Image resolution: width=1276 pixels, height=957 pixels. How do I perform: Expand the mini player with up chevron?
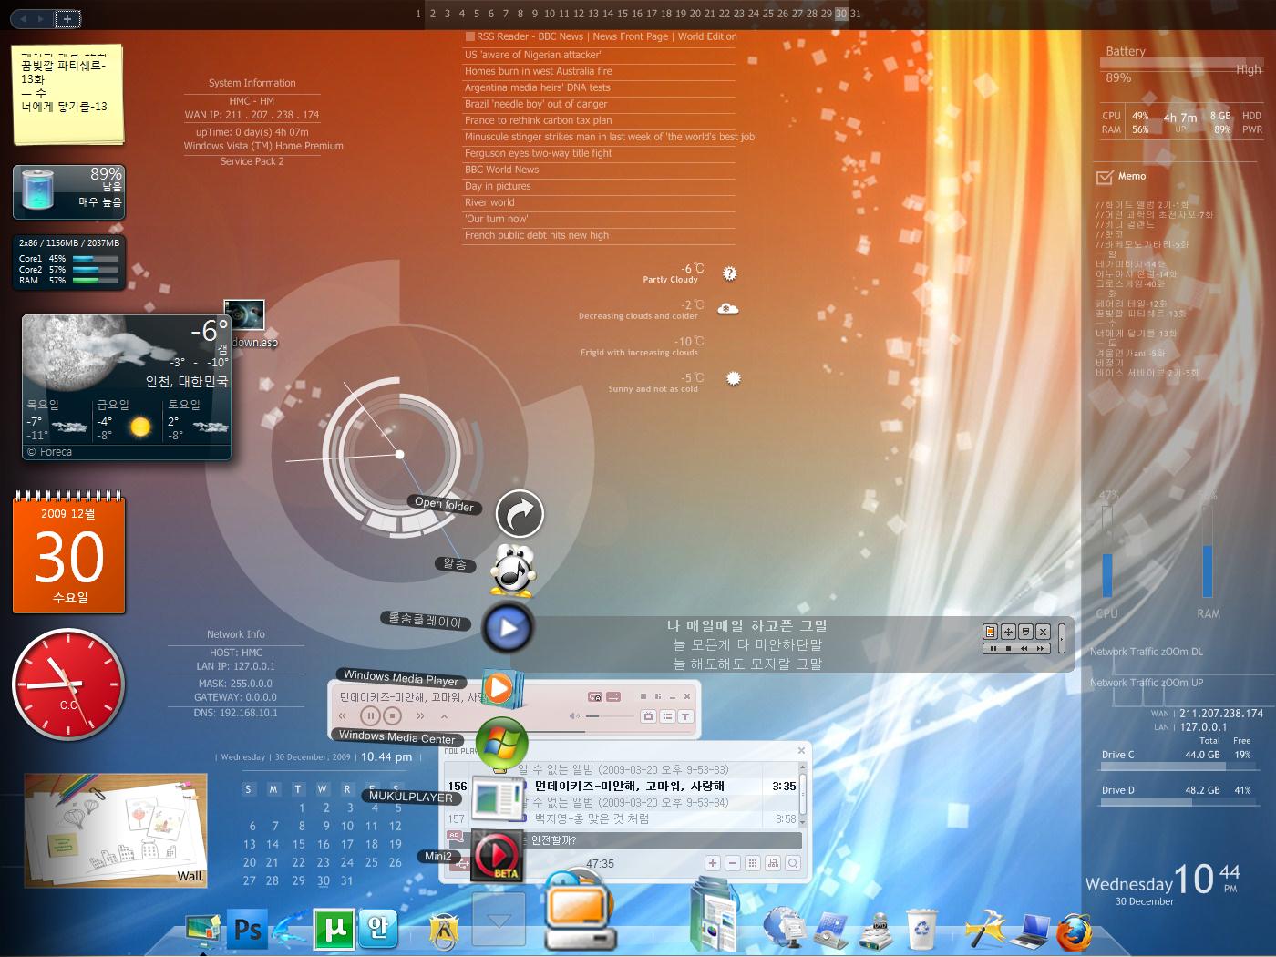click(x=444, y=716)
